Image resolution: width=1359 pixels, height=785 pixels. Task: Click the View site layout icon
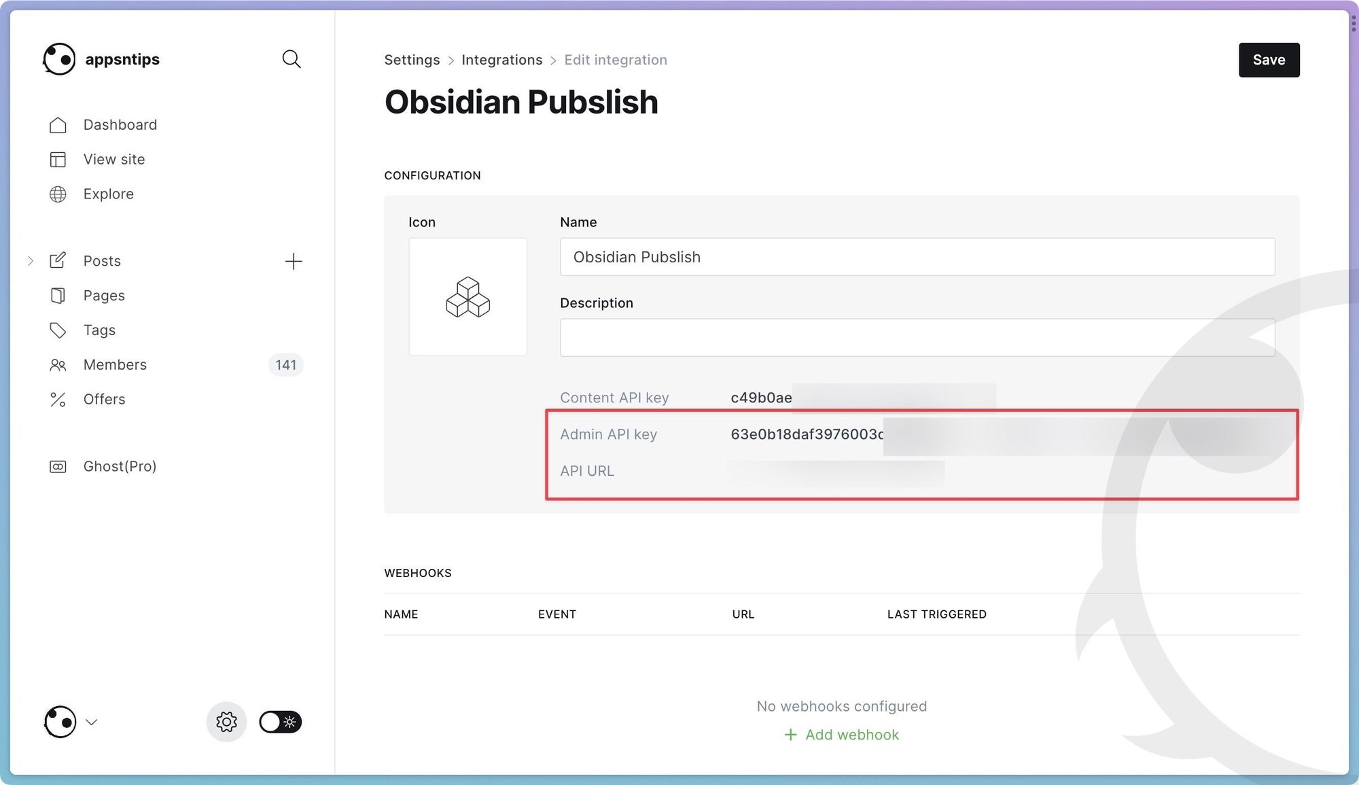(x=58, y=160)
